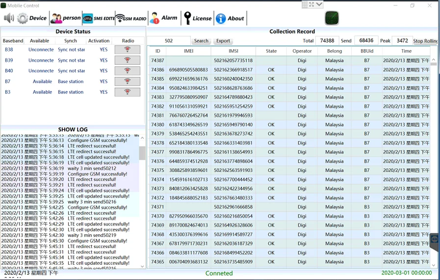Toggle radio for baseband B7
This screenshot has width=440, height=280.
pos(127,82)
